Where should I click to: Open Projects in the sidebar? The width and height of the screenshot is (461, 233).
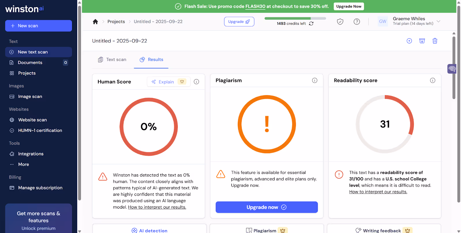tap(39, 73)
